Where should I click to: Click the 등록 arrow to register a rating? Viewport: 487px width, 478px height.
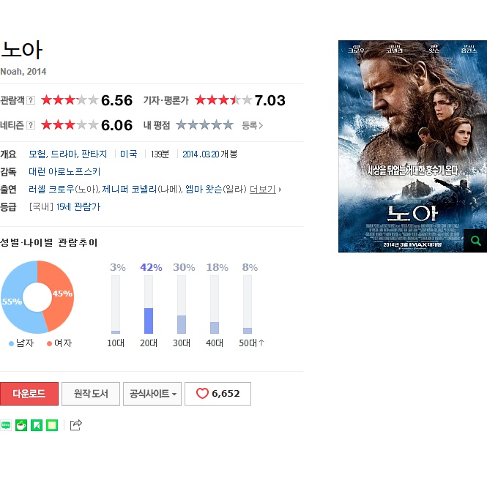coord(252,125)
